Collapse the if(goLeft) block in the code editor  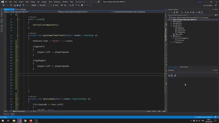tap(17, 46)
